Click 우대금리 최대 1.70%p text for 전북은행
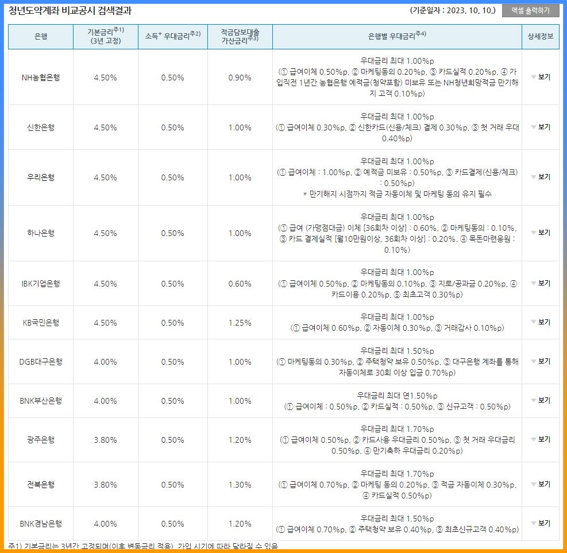The height and width of the screenshot is (553, 567). click(397, 474)
